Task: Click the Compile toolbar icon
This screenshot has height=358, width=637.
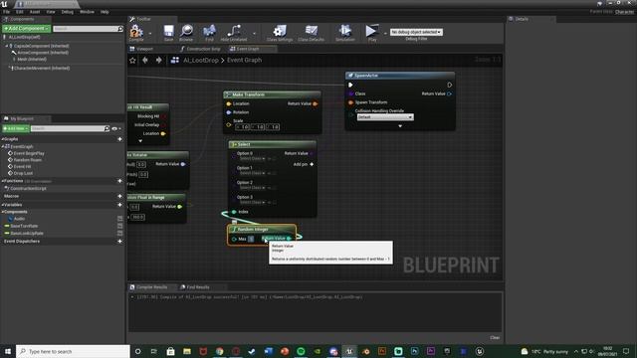Action: pos(136,32)
